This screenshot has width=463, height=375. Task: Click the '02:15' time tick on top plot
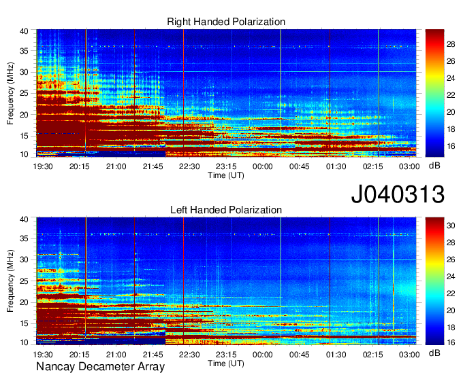[x=372, y=166]
